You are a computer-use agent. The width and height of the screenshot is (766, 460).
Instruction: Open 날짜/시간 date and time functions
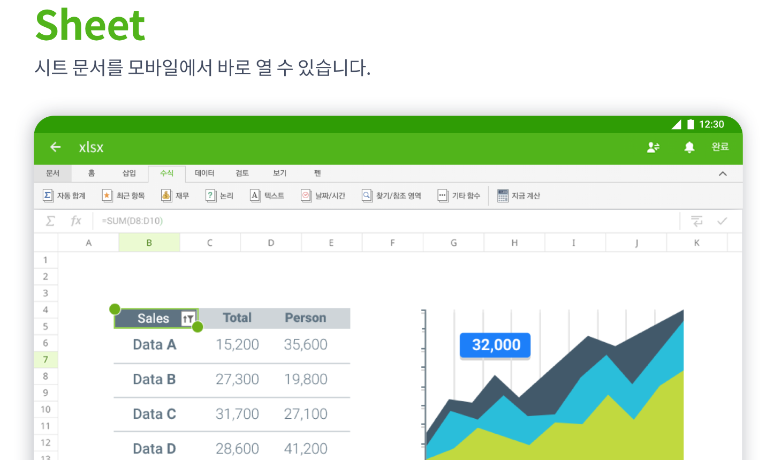[x=323, y=195]
